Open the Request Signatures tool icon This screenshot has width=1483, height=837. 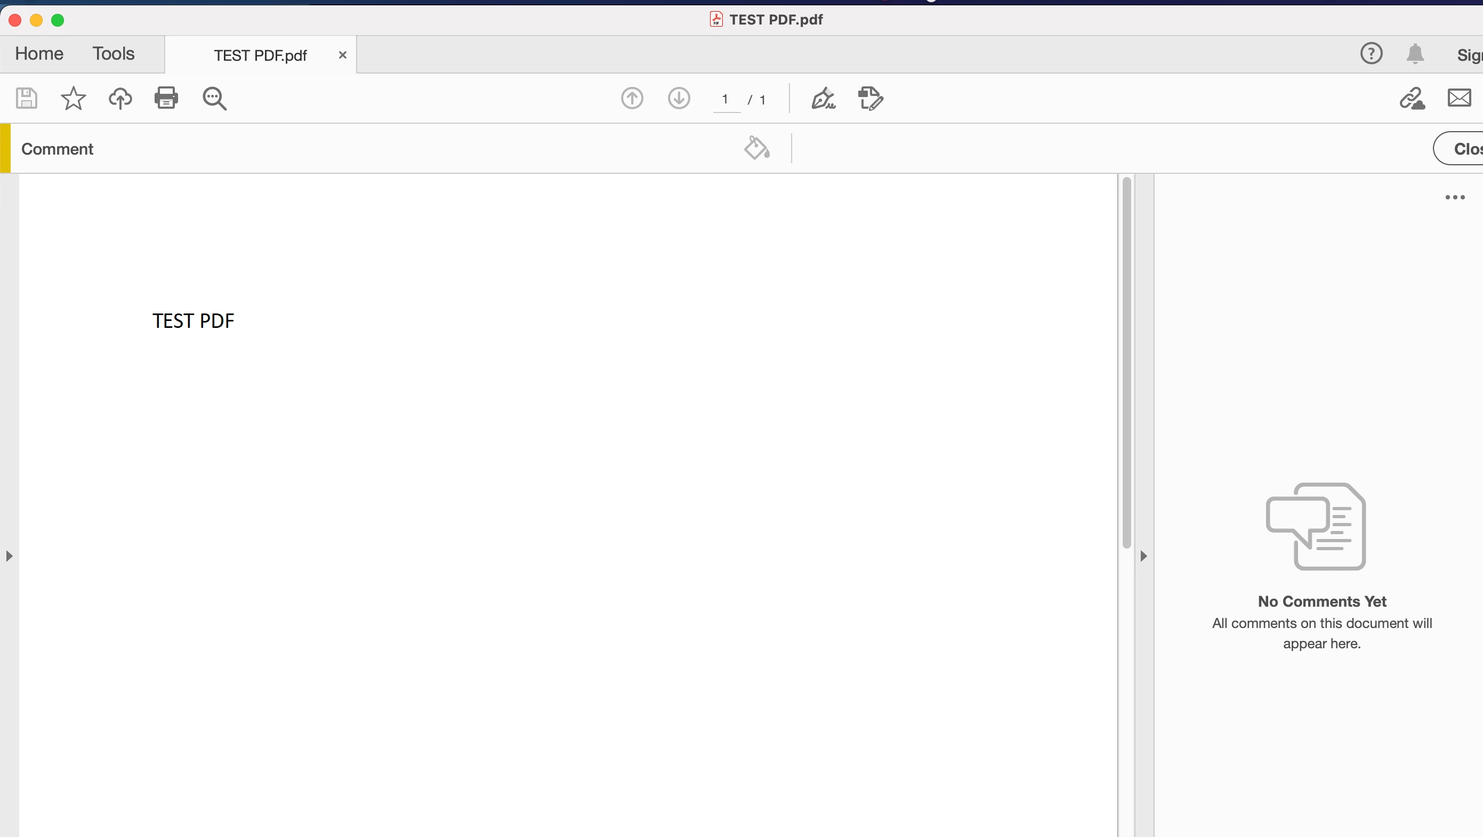point(870,99)
